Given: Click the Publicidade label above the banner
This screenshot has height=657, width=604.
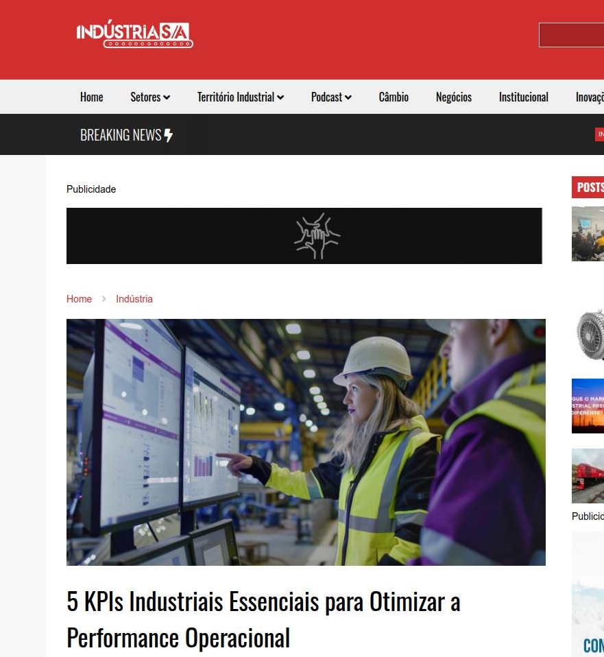Looking at the screenshot, I should click(x=91, y=189).
